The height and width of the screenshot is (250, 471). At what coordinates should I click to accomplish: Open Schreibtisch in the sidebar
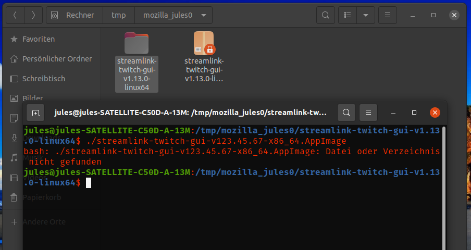44,79
